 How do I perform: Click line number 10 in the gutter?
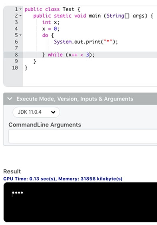pyautogui.click(x=15, y=68)
